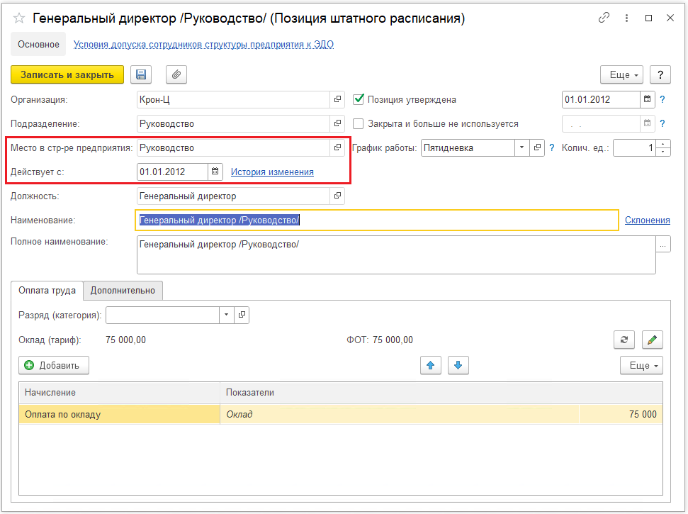Open the Еще menu above the accruals table
The width and height of the screenshot is (688, 514).
click(x=641, y=365)
